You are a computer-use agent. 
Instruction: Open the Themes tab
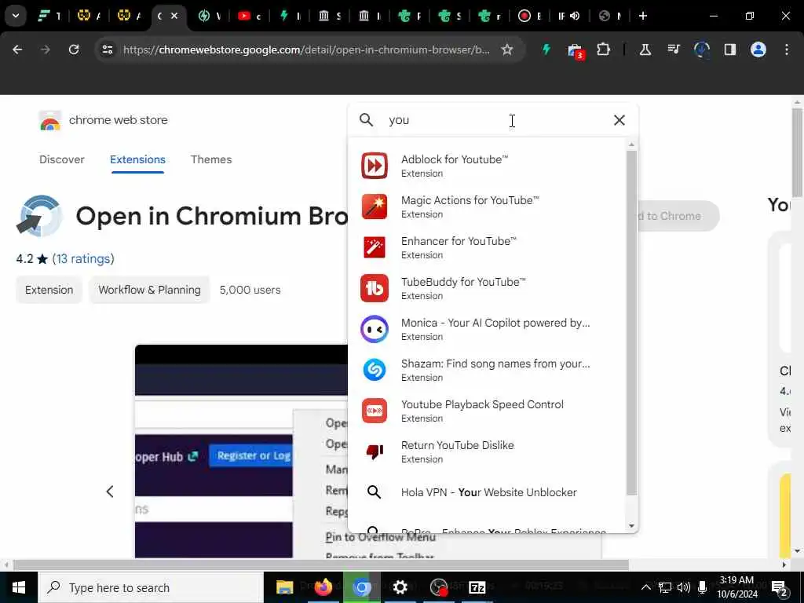pos(211,159)
